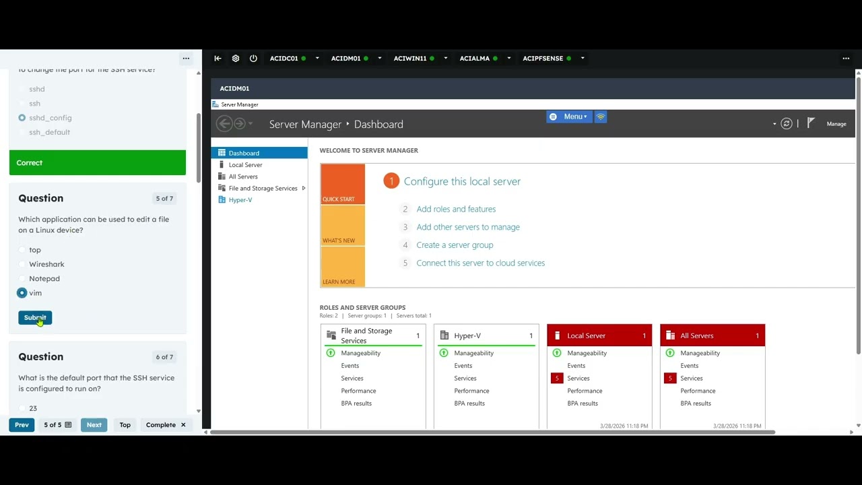Viewport: 862px width, 485px height.
Task: Click Connect this server to cloud services
Action: click(x=481, y=263)
